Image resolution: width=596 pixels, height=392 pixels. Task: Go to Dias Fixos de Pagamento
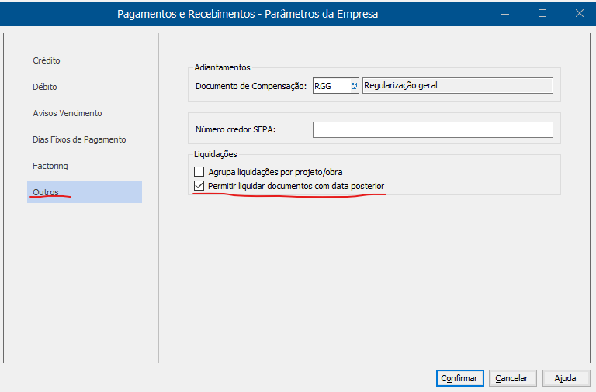[x=79, y=139]
